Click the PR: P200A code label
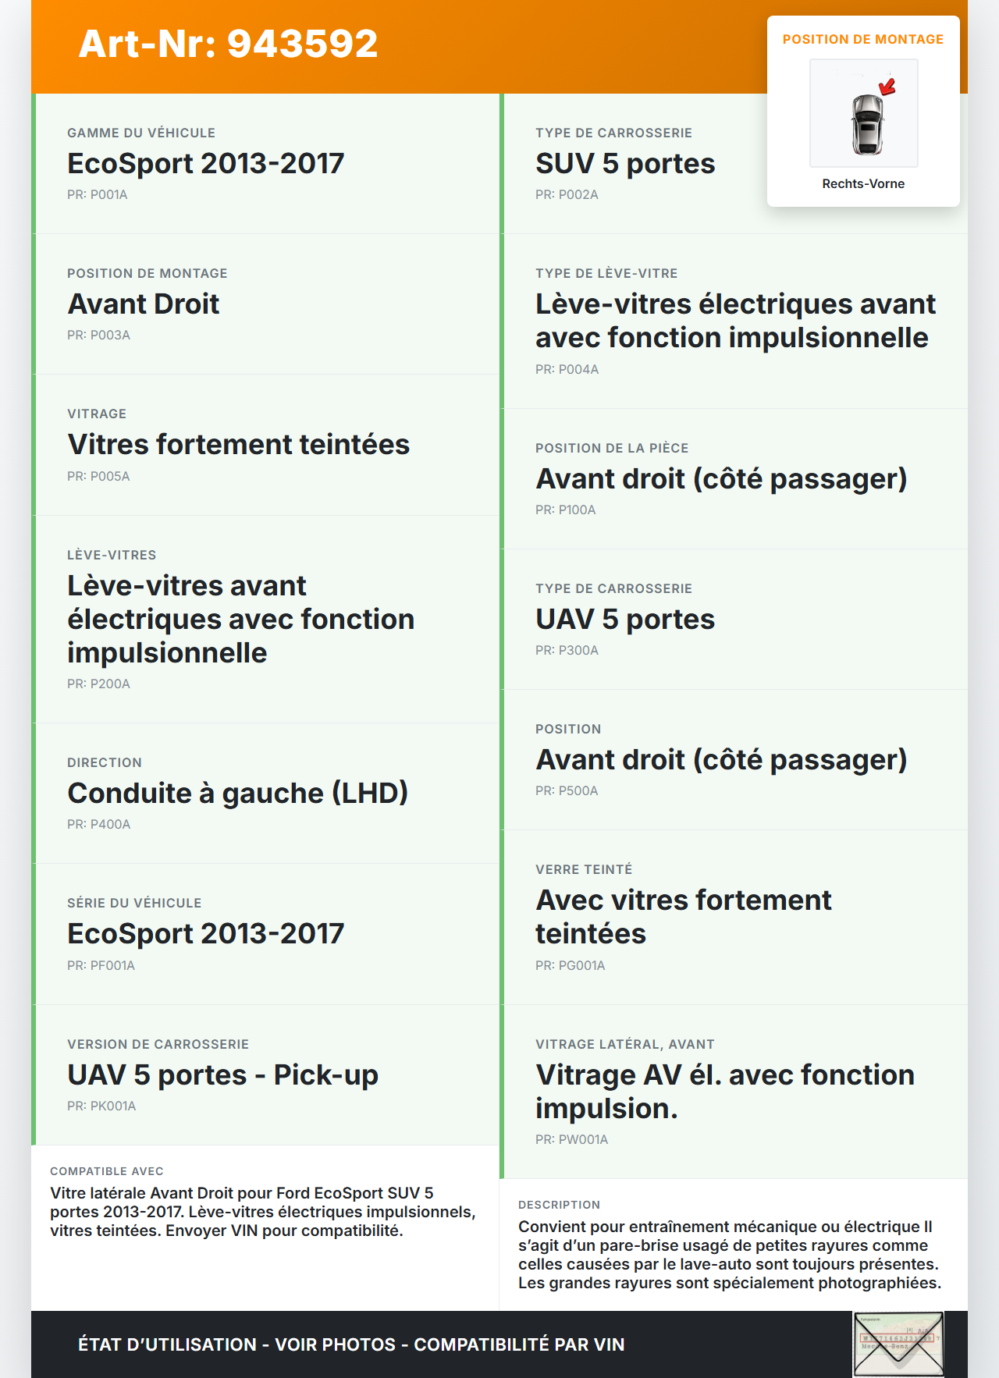This screenshot has width=999, height=1378. (x=98, y=684)
